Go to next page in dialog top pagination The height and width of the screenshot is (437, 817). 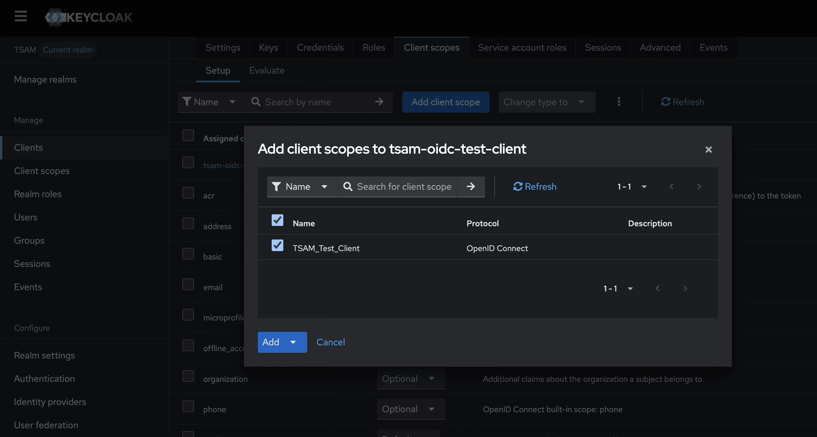tap(699, 187)
